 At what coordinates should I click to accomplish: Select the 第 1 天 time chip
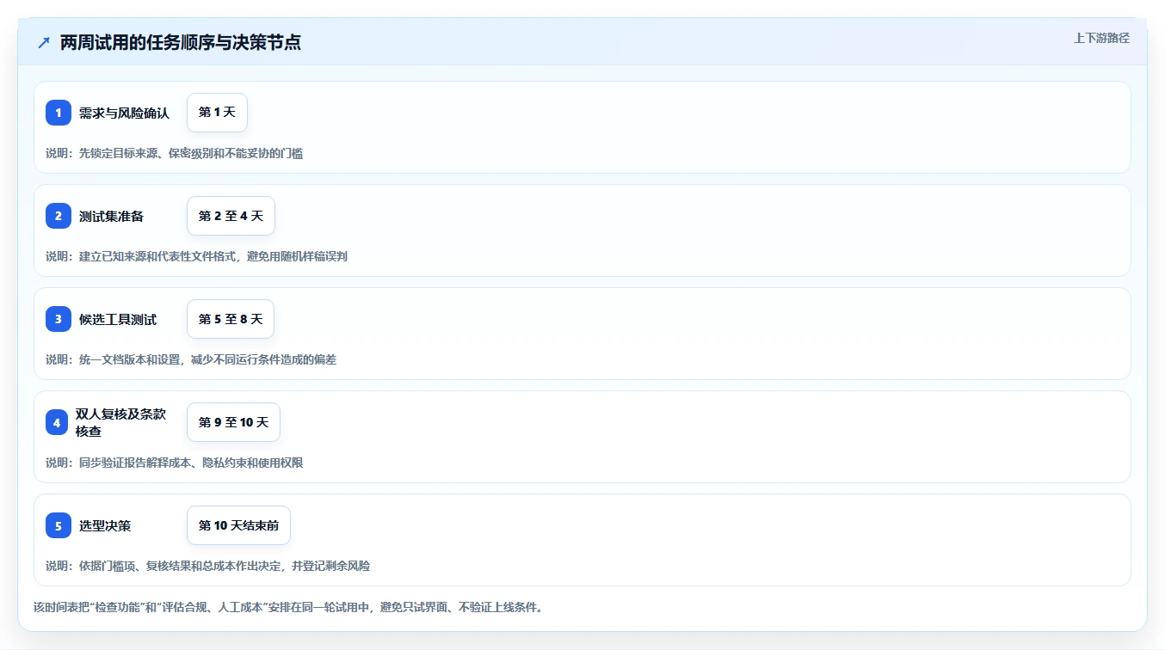(217, 113)
